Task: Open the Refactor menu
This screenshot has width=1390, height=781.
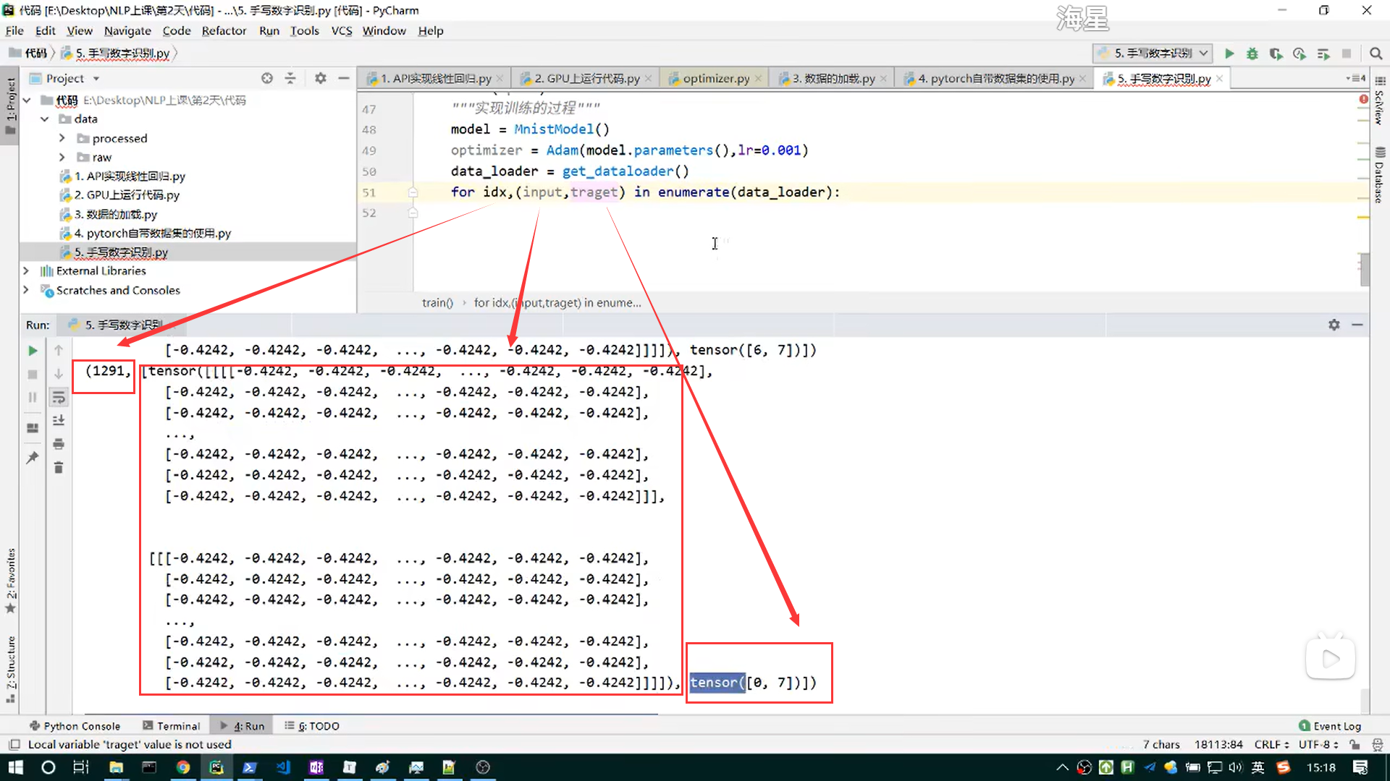Action: (224, 30)
